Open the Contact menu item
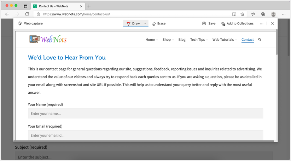 (248, 40)
